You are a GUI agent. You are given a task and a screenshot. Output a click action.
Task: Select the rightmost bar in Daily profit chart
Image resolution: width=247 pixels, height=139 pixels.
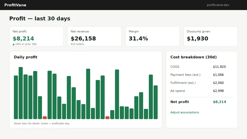point(156,102)
